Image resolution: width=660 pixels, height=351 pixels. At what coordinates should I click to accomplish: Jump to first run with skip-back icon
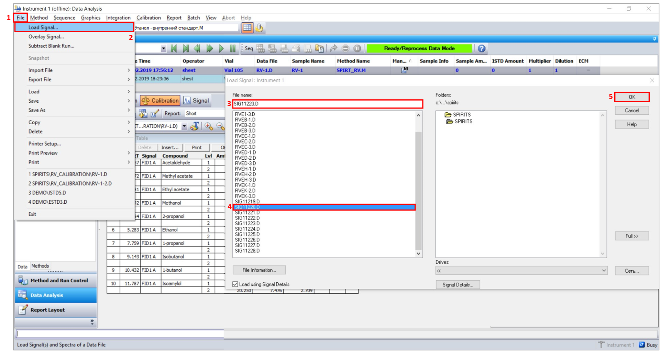click(174, 48)
